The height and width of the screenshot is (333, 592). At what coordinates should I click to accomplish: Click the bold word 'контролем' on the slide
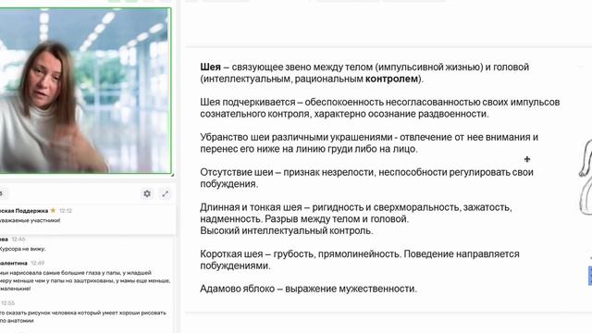[391, 79]
